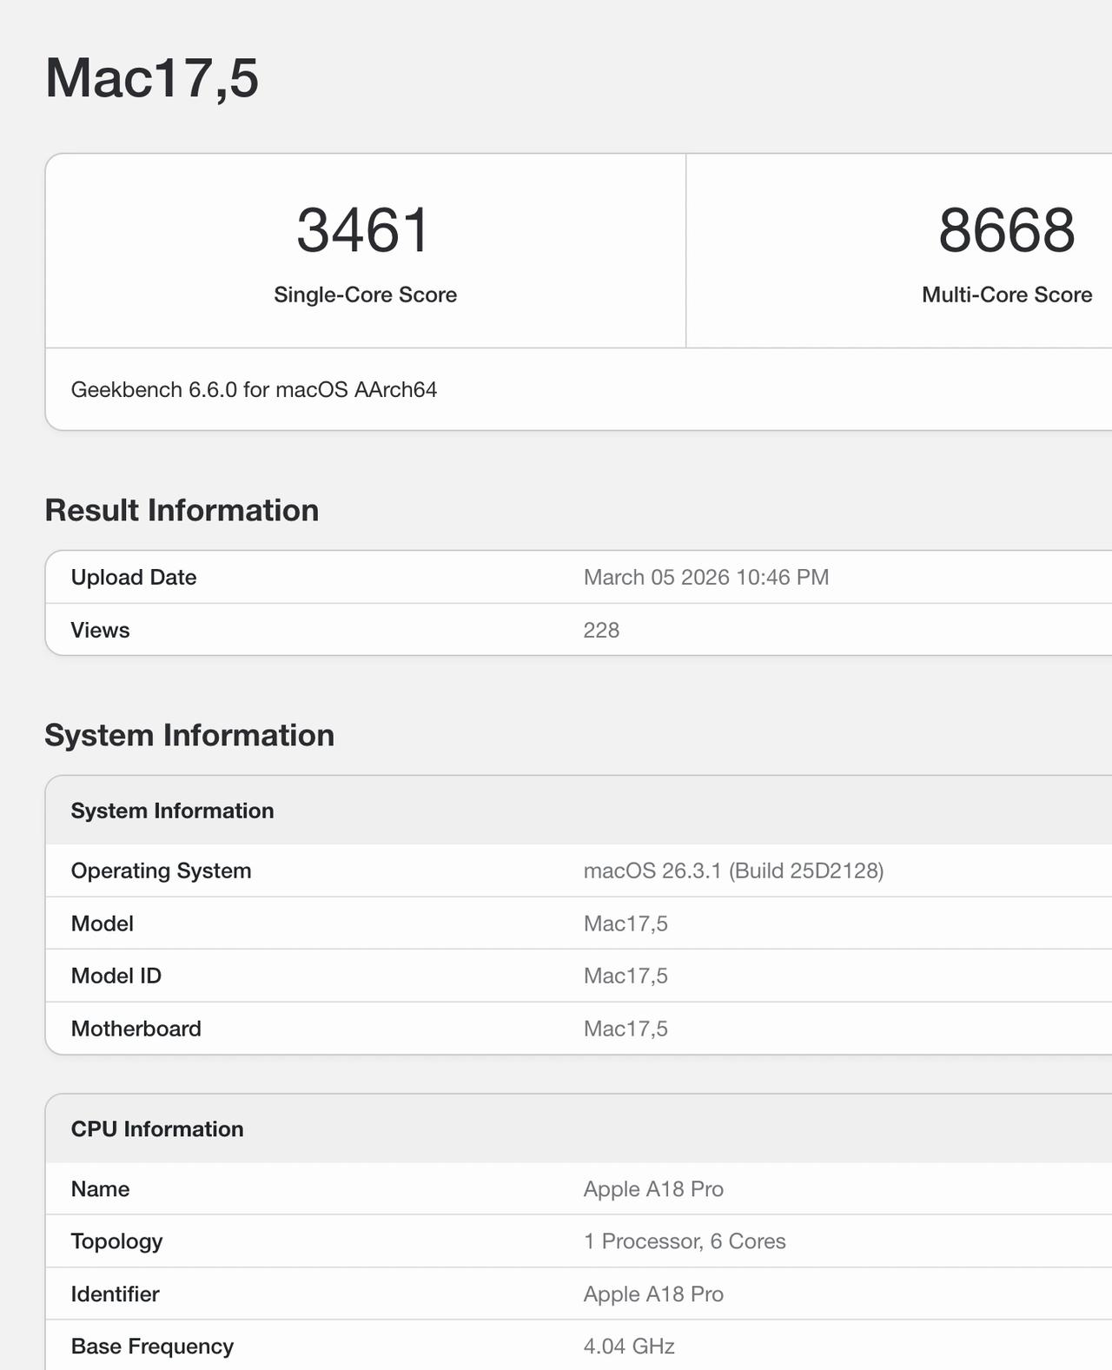Click the Multi-Core Score label
This screenshot has height=1370, width=1112.
click(1007, 295)
